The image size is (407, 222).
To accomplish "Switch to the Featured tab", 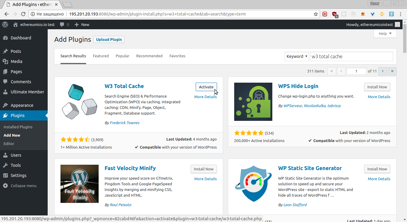I will click(101, 56).
